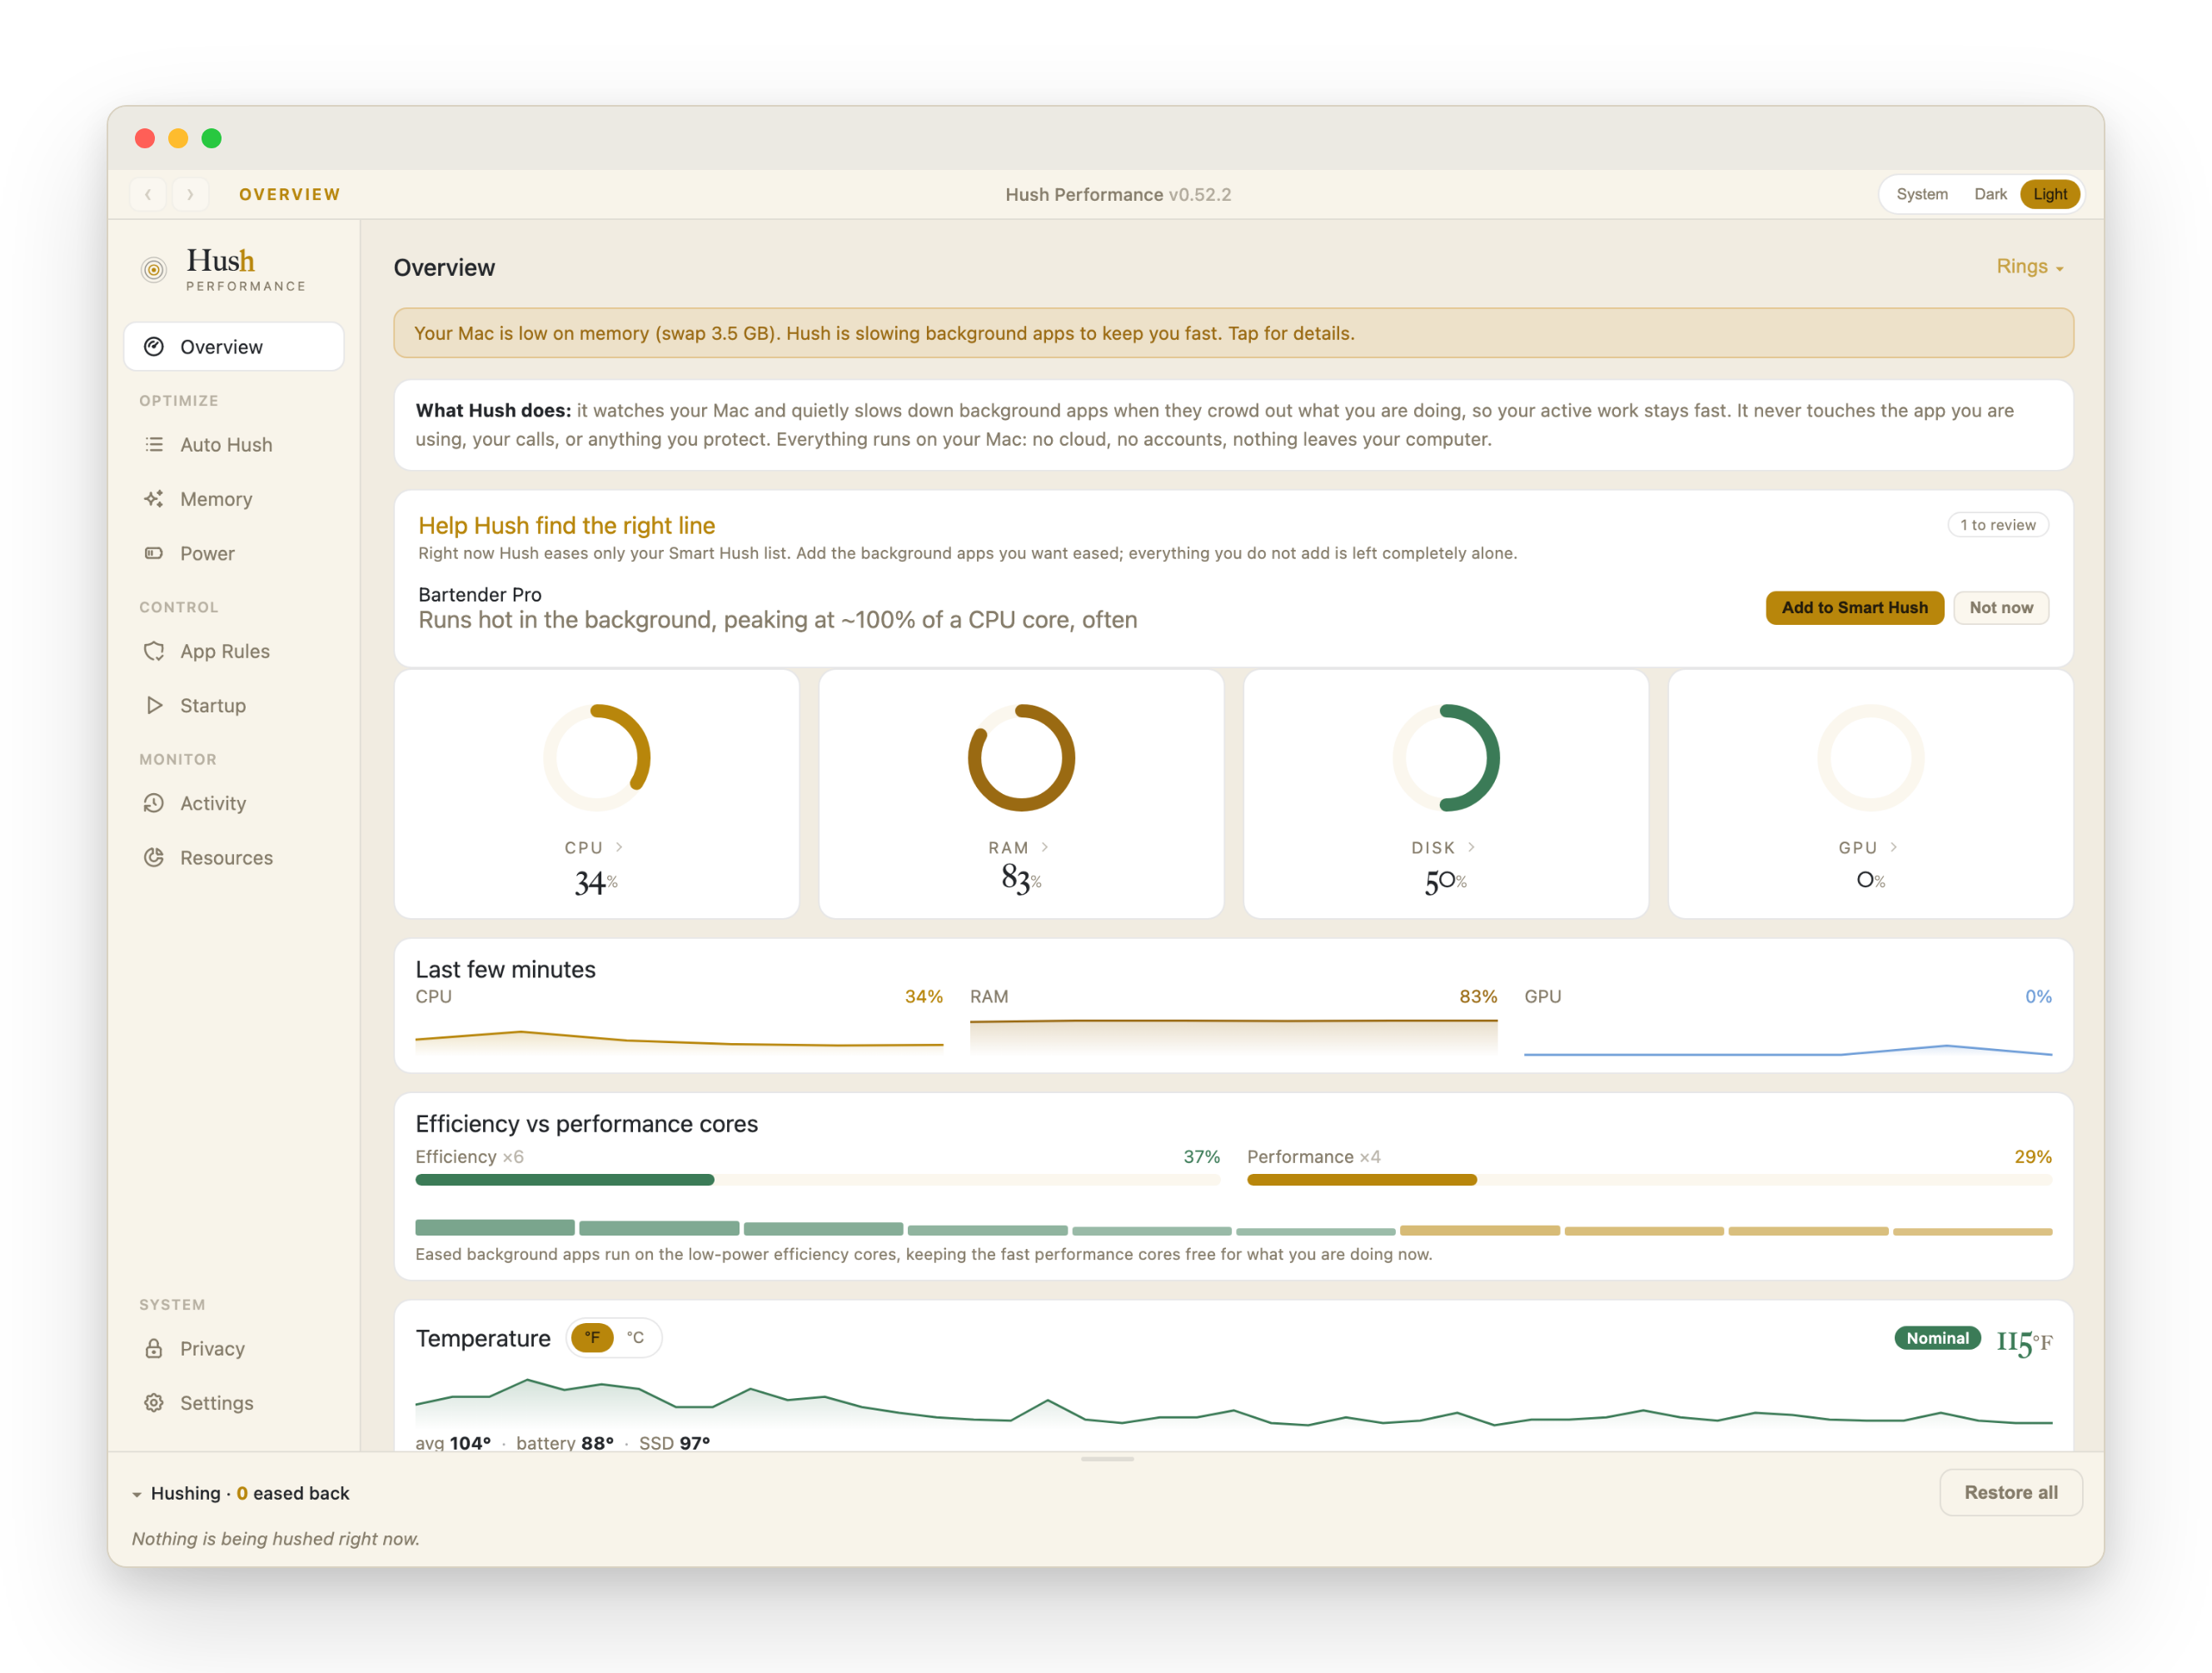Click the Overview gauge icon in sidebar

tap(153, 347)
